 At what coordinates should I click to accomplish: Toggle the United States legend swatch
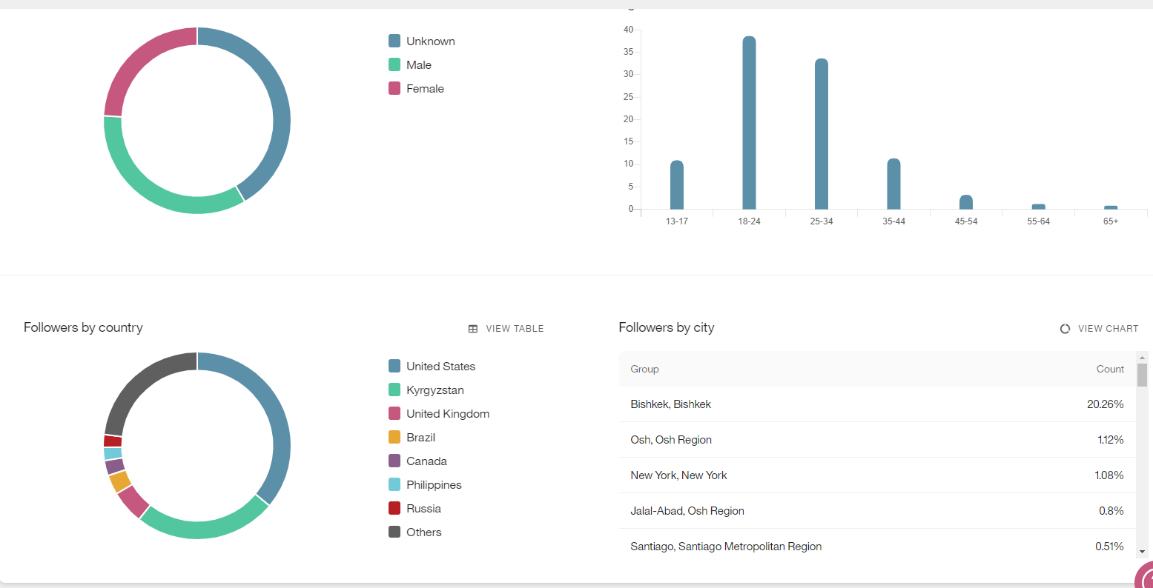click(394, 367)
